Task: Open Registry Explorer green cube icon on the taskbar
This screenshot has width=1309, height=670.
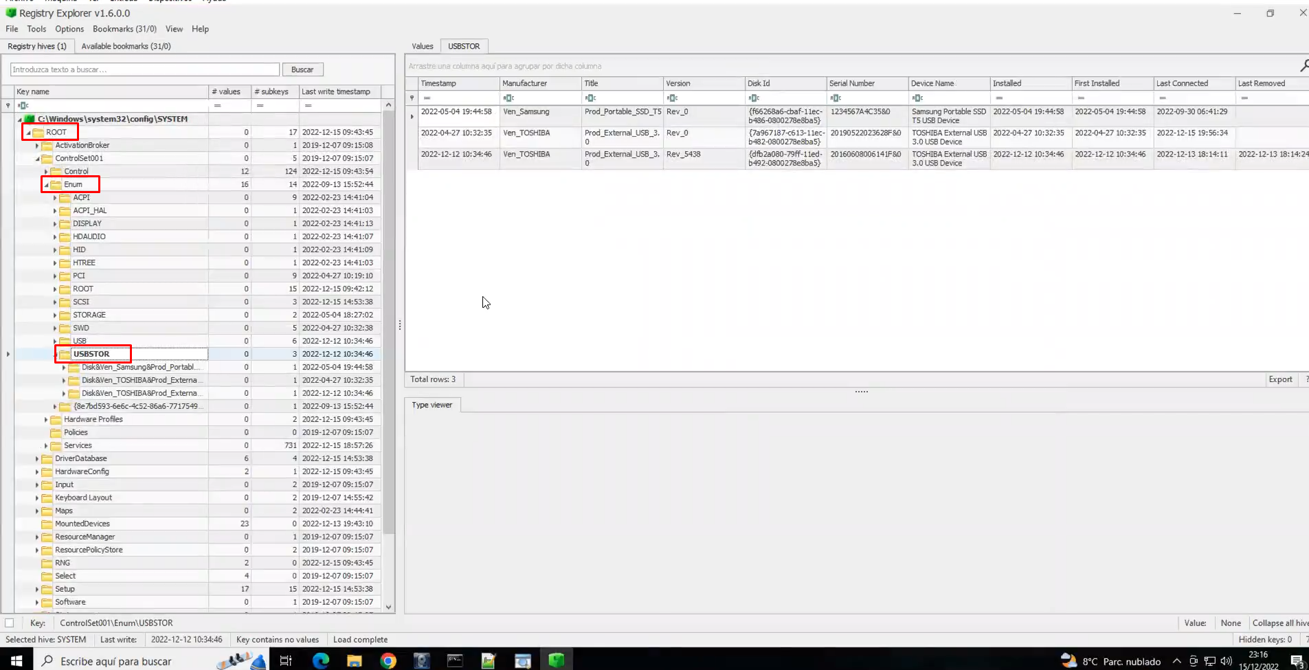Action: 557,660
